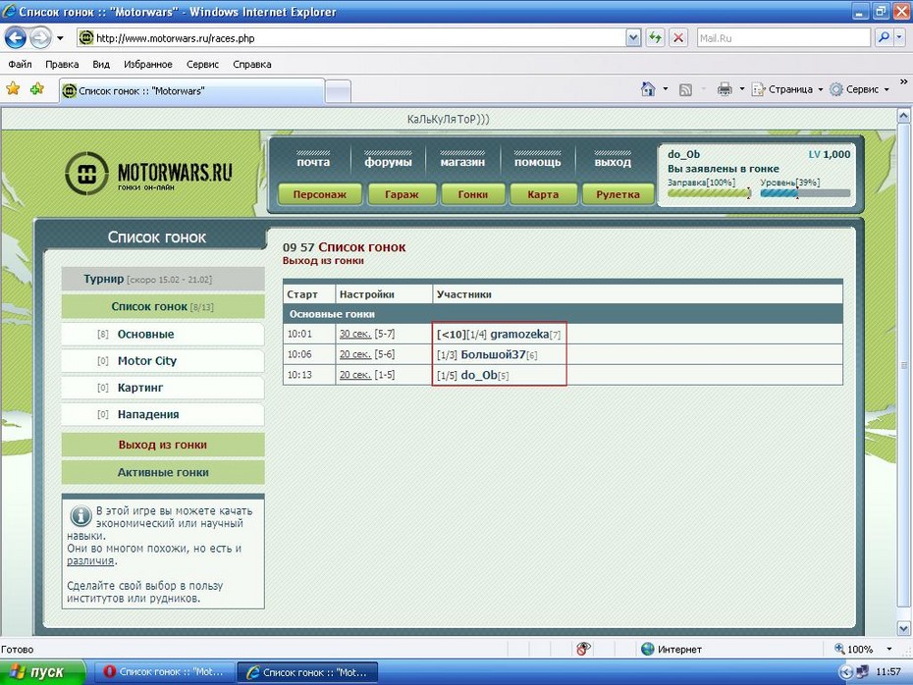Screen dimensions: 913x685
Task: Select the Motor City race category
Action: (x=163, y=361)
